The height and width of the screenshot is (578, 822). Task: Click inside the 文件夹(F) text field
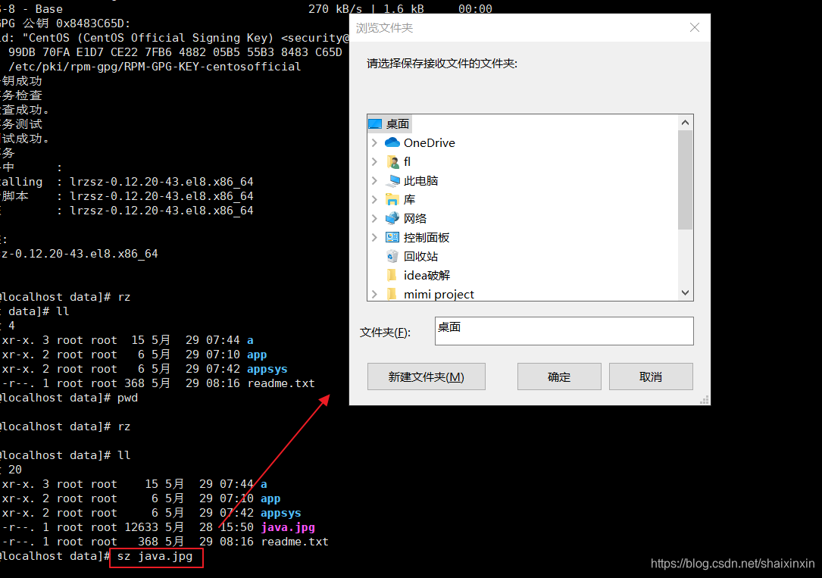(x=564, y=331)
